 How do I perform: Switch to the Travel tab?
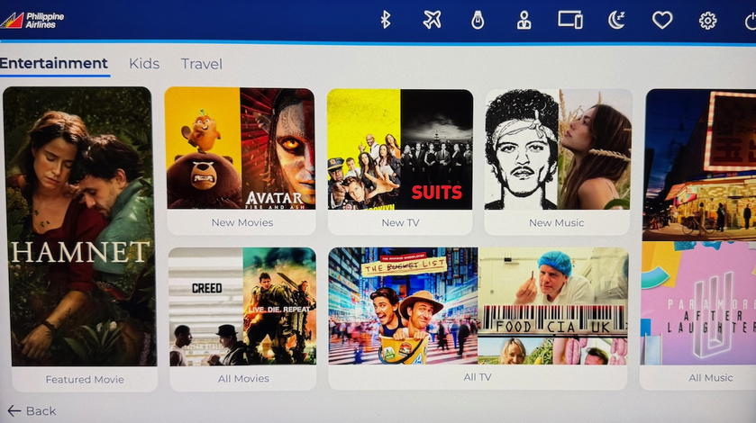click(202, 64)
